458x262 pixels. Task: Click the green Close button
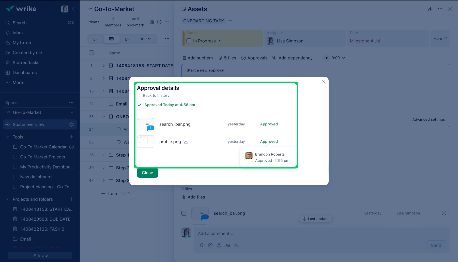(147, 173)
